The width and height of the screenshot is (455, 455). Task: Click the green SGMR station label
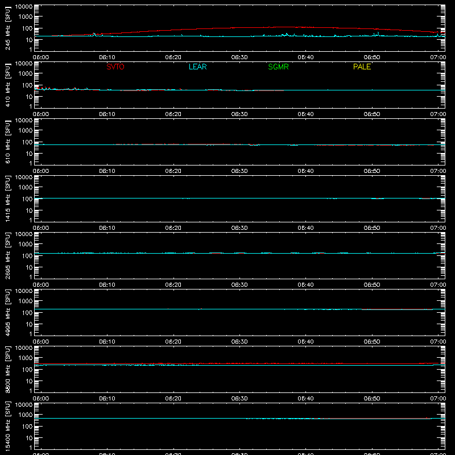coord(278,67)
